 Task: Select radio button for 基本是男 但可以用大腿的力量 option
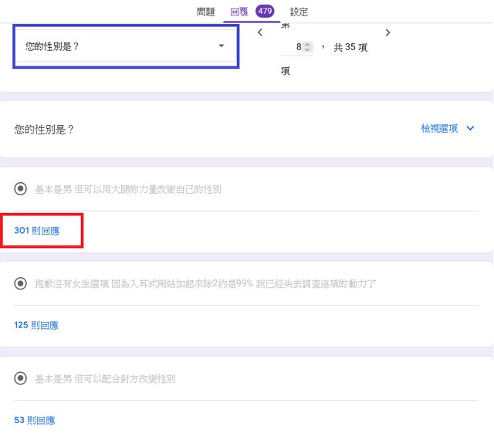[20, 189]
